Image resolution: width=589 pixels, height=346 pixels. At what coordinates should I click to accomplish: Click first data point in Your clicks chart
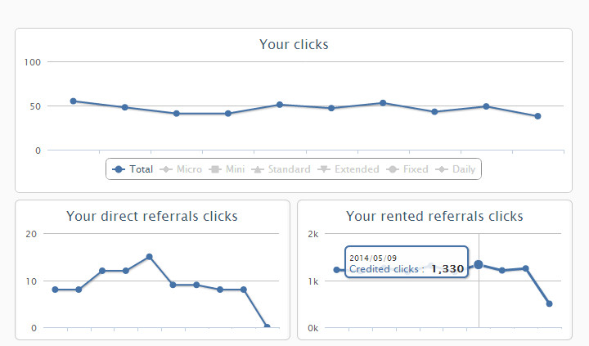pos(73,101)
